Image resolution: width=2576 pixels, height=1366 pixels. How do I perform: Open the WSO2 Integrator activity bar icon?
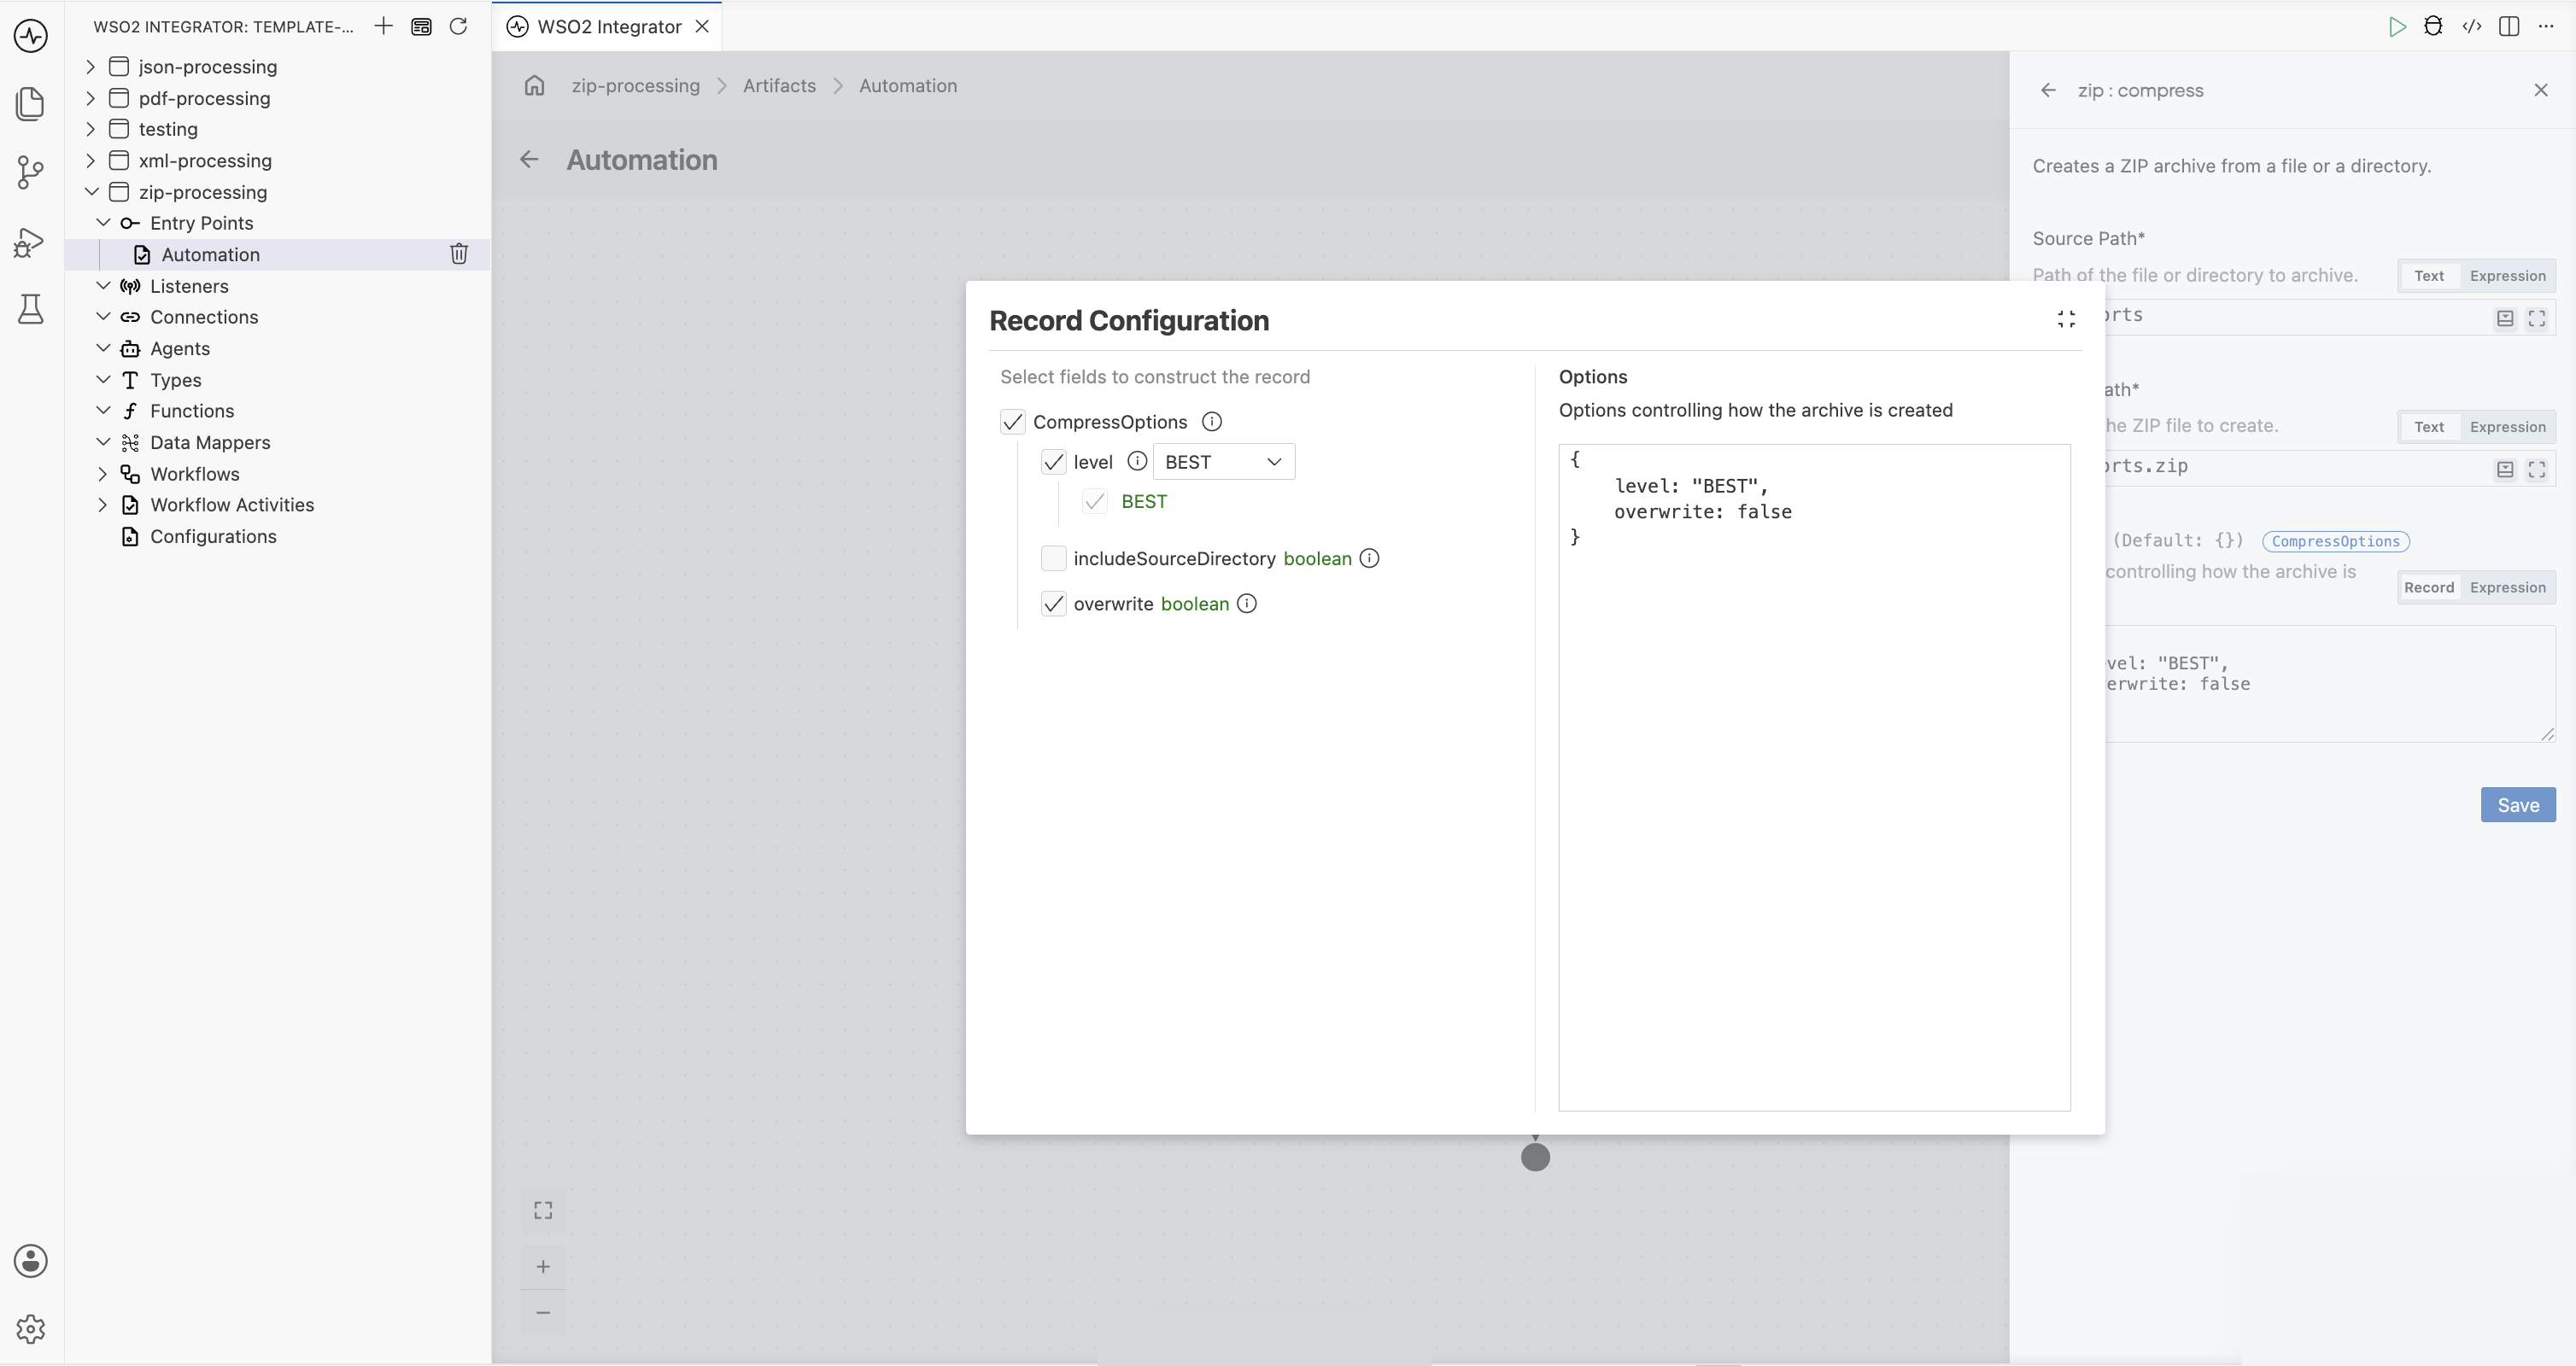(x=31, y=36)
